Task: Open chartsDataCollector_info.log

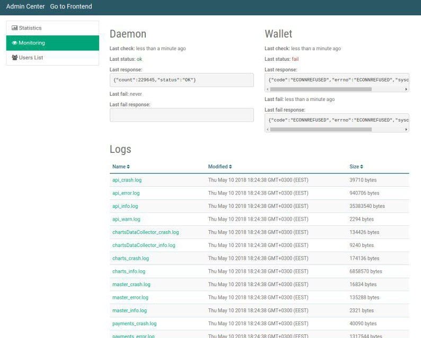Action: [x=144, y=245]
